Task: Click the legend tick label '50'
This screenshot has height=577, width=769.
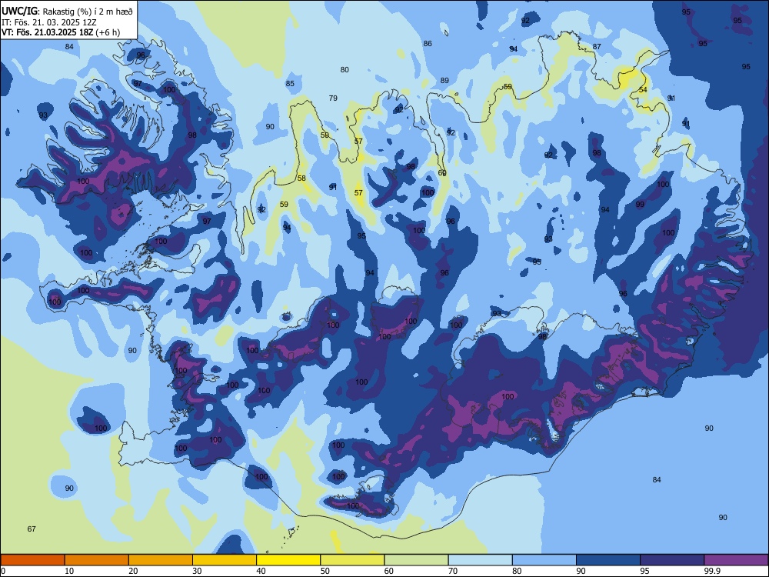Action: [325, 571]
